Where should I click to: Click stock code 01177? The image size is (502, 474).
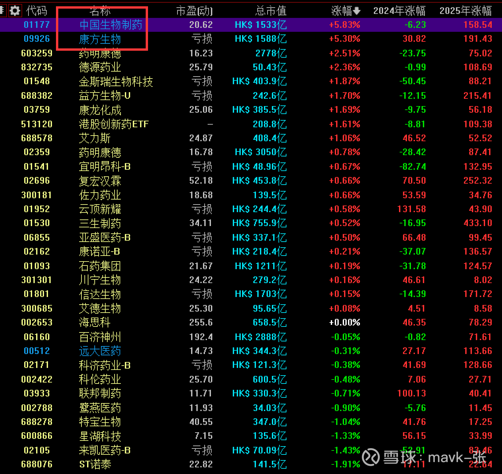[x=37, y=25]
